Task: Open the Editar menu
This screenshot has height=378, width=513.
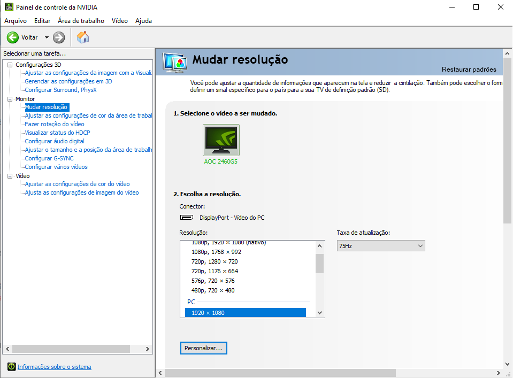Action: tap(42, 21)
